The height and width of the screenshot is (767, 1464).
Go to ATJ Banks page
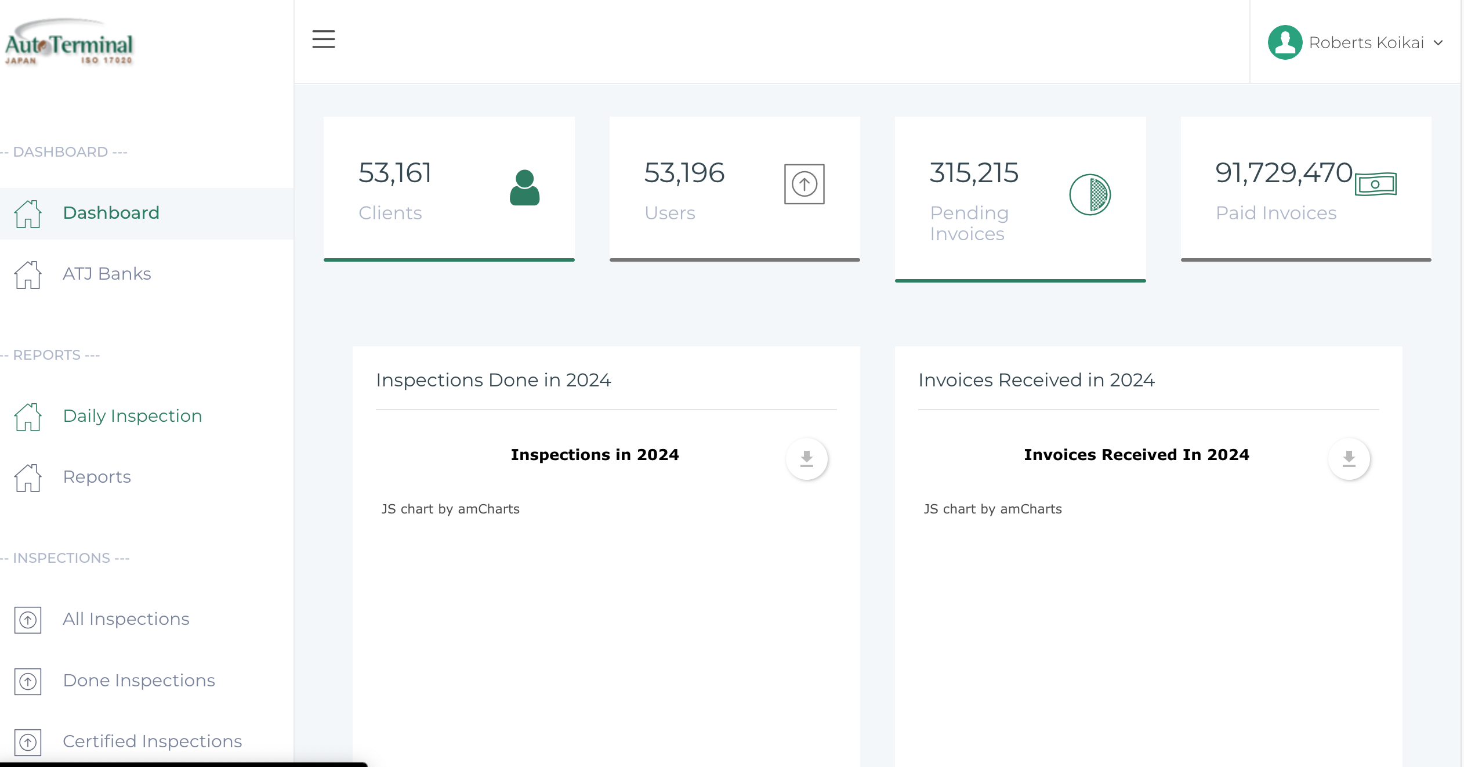pos(107,274)
